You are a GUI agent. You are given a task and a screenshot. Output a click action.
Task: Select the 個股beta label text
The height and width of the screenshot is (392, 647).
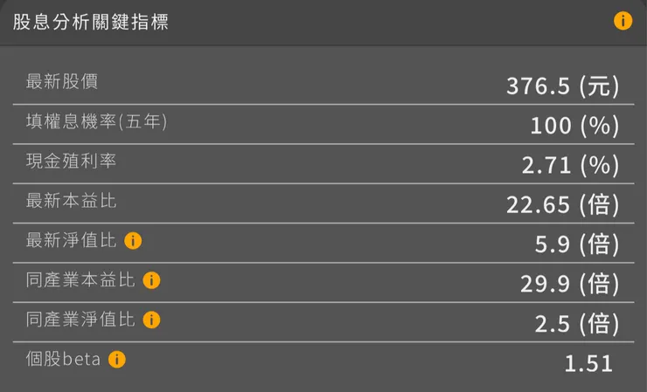point(64,359)
